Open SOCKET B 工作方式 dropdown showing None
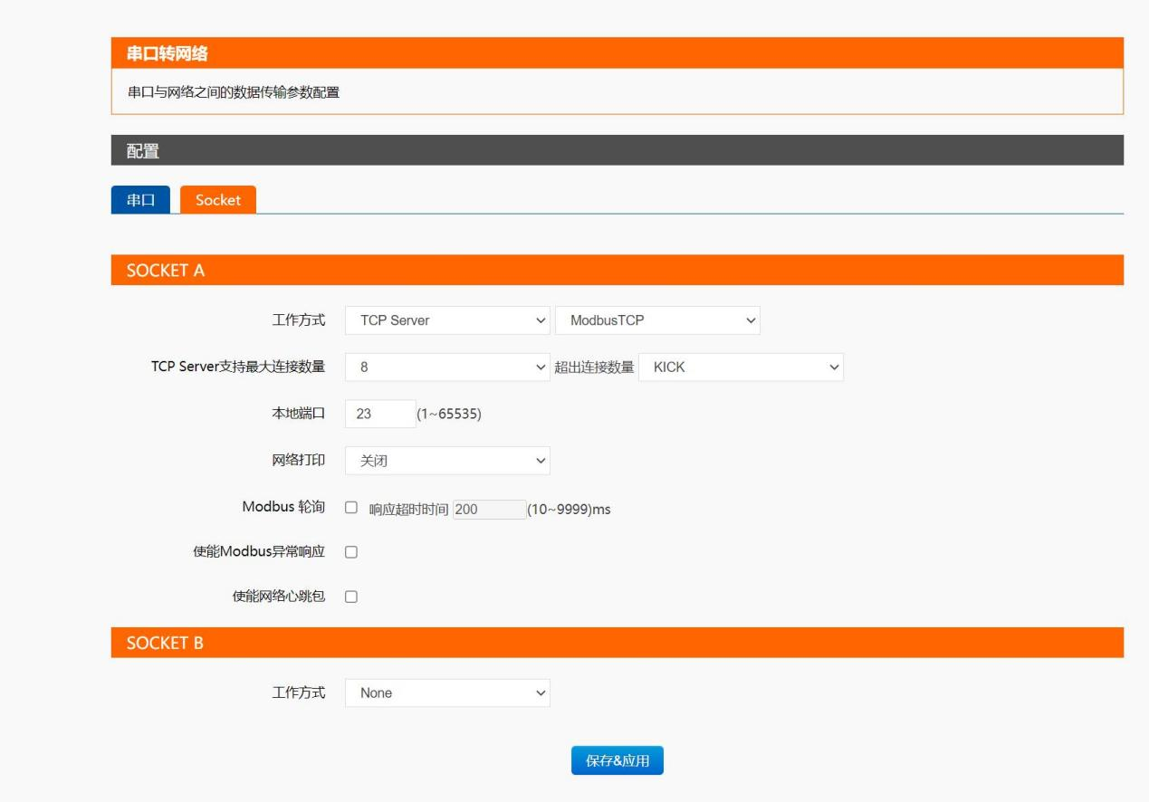The image size is (1149, 802). tap(447, 693)
